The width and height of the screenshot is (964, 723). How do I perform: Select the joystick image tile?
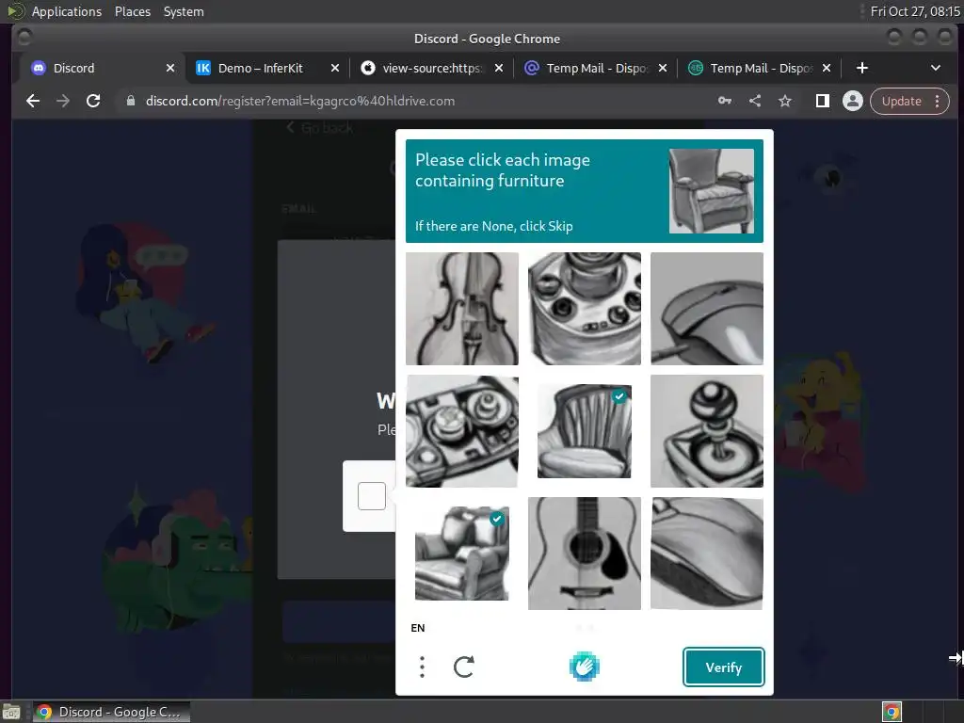707,431
